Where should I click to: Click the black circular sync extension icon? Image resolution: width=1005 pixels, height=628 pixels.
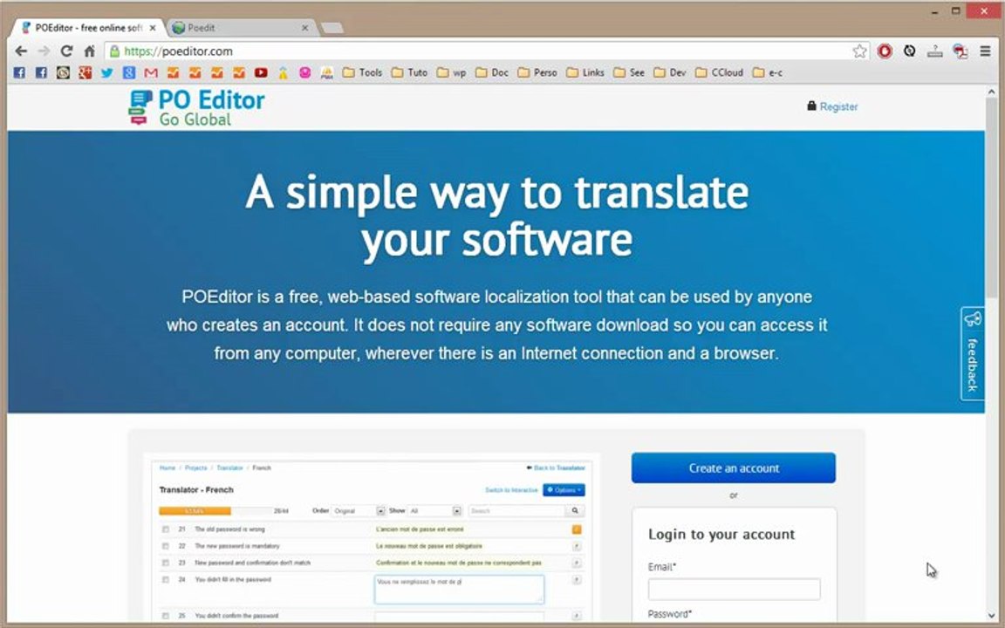coord(910,51)
